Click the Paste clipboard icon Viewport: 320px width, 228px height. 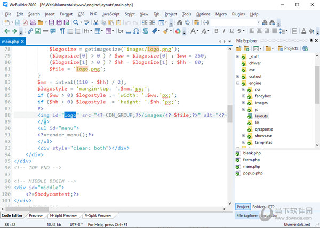(111, 22)
